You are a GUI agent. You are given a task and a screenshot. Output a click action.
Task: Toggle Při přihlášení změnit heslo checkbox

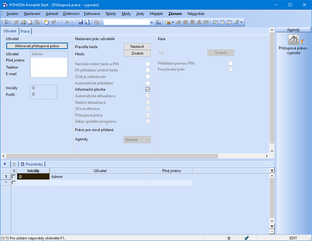coord(148,70)
